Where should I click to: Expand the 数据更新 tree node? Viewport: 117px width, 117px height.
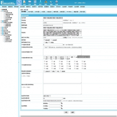click(x=1, y=21)
